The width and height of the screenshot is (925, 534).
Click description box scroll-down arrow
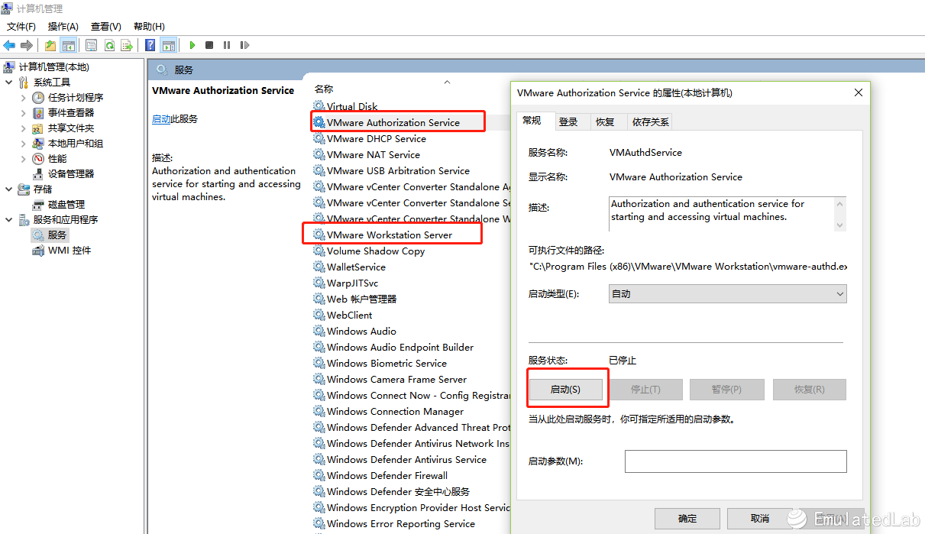[x=841, y=225]
